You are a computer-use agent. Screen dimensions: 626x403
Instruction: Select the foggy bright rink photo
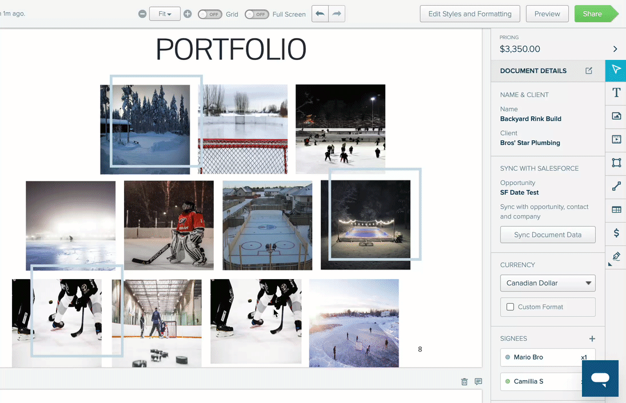pos(71,225)
